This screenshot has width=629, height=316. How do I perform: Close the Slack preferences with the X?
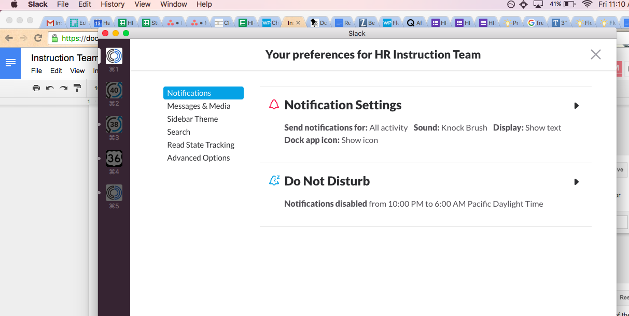[596, 54]
